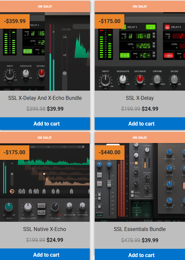Click the ON SALE! banner above SSL Native X-Echo
This screenshot has width=185, height=260.
(45, 138)
